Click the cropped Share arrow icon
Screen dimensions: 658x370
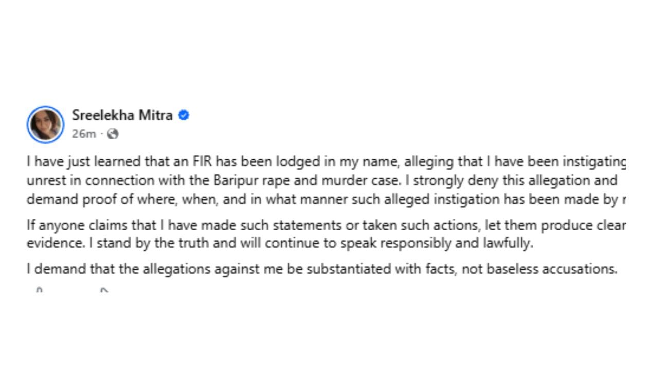click(104, 290)
